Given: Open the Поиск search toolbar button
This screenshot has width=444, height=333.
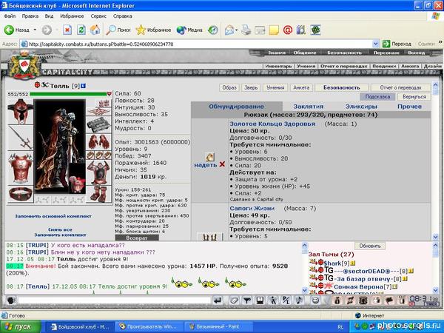Looking at the screenshot, I should point(118,30).
